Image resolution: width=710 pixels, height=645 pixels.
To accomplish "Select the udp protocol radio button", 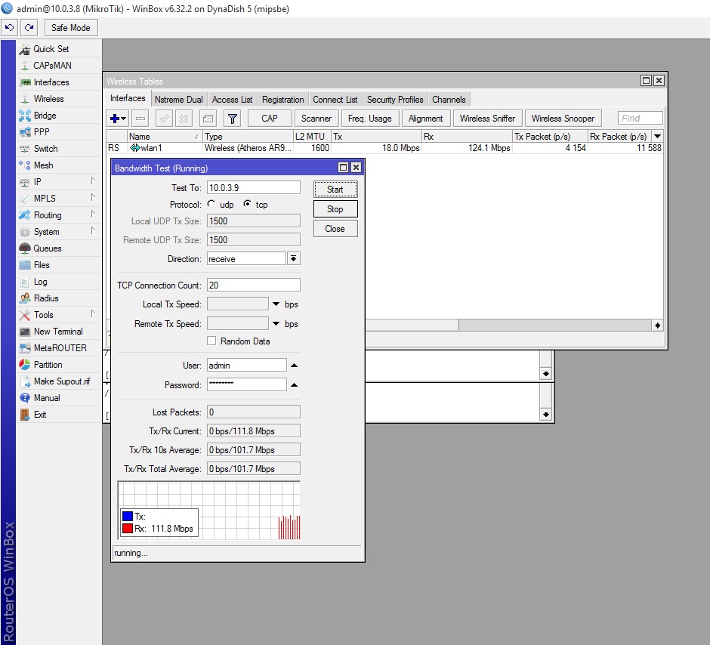I will 211,204.
